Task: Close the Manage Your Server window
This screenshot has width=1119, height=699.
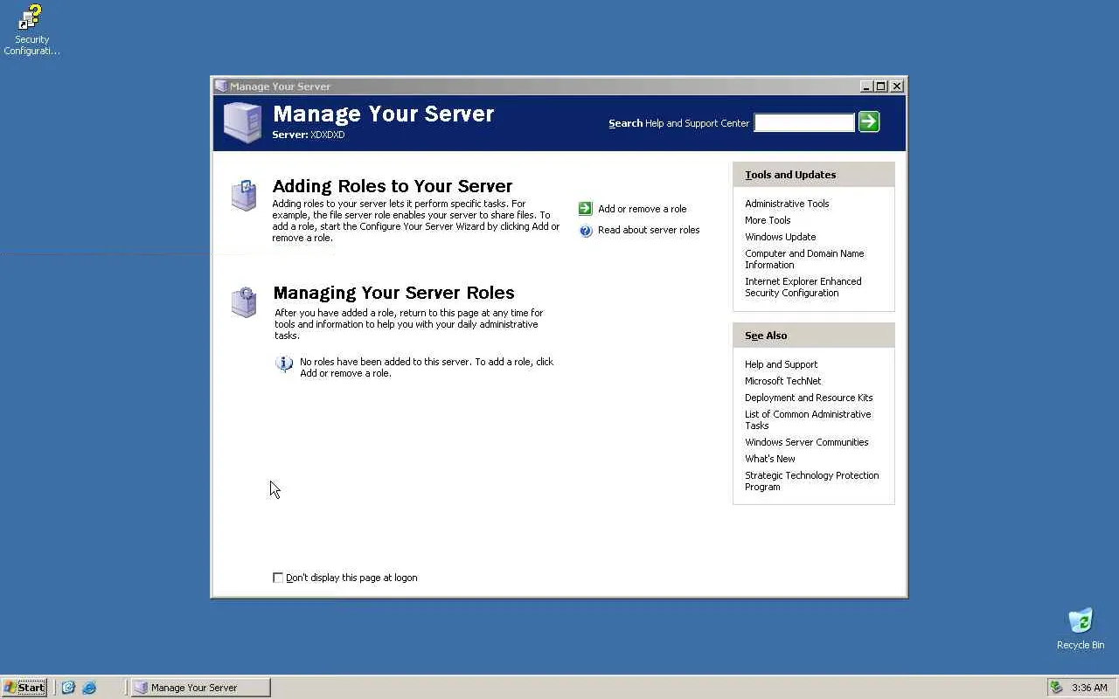Action: [x=897, y=87]
